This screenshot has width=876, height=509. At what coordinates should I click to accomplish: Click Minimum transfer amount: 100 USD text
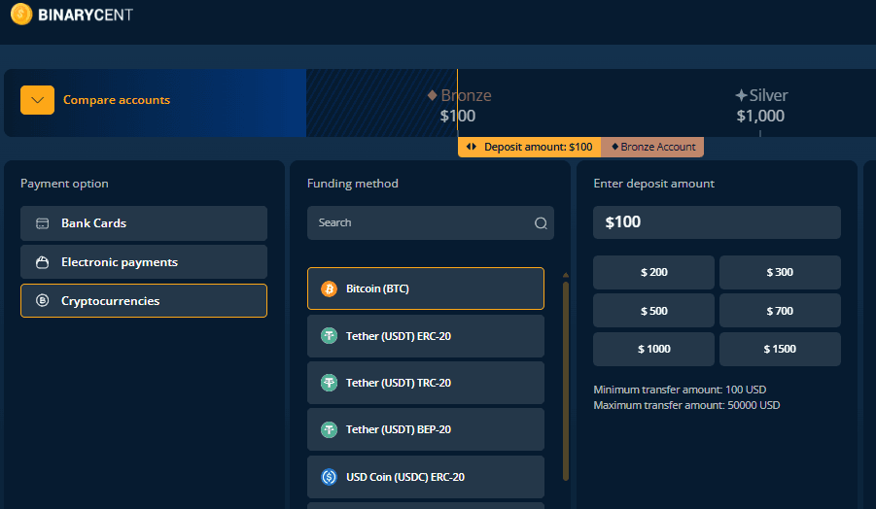coord(680,390)
